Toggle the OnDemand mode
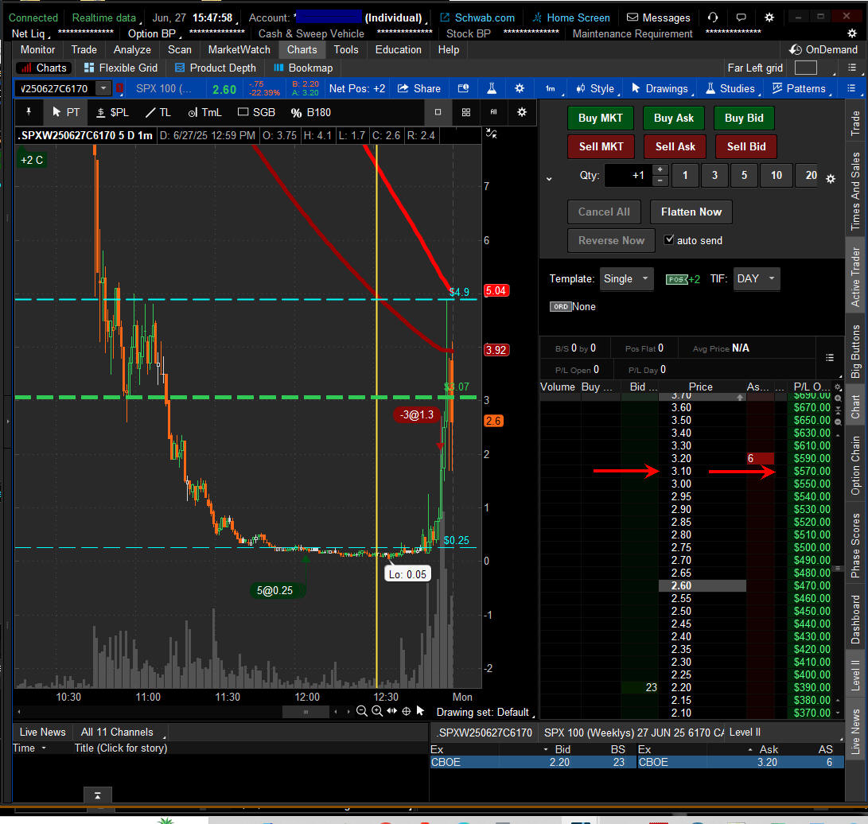The height and width of the screenshot is (824, 868). point(823,50)
